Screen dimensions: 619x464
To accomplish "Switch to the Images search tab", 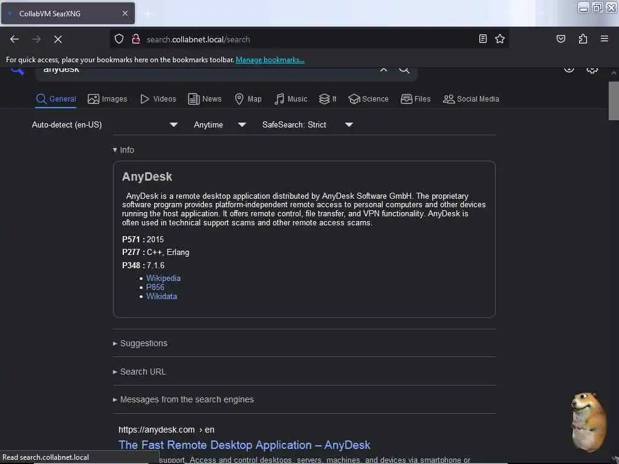I will point(108,99).
